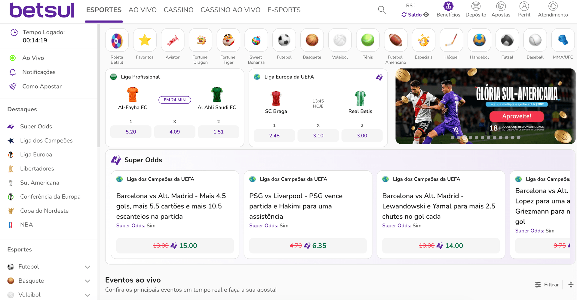Screen dimensions: 577x300
Task: Toggle balance visibility eye icon
Action: point(426,15)
